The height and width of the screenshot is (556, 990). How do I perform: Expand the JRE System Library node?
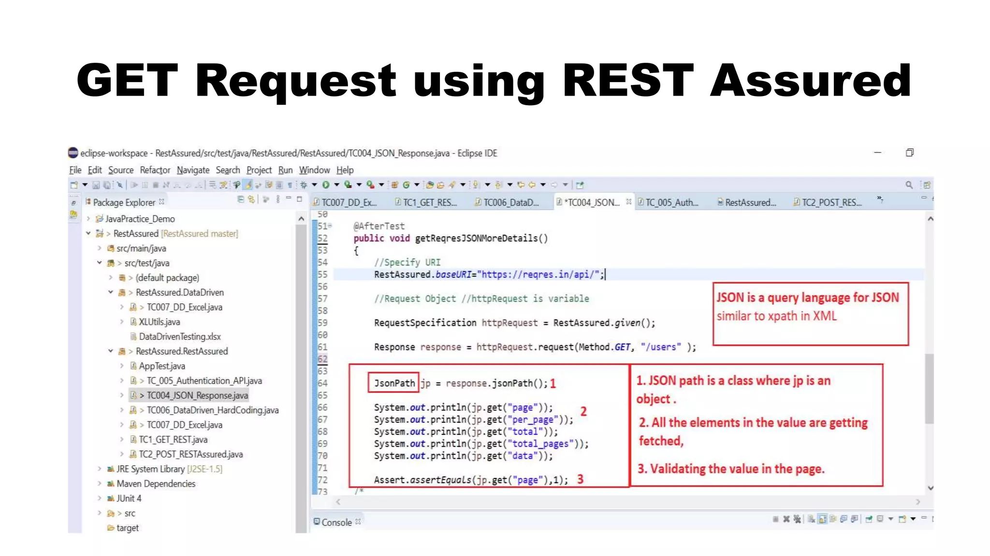100,469
